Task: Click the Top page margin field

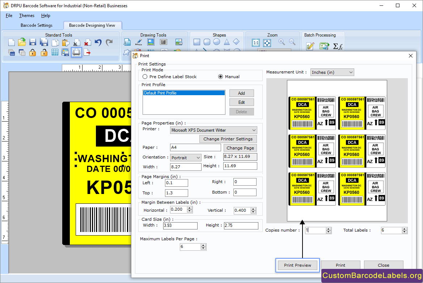Action: point(177,193)
